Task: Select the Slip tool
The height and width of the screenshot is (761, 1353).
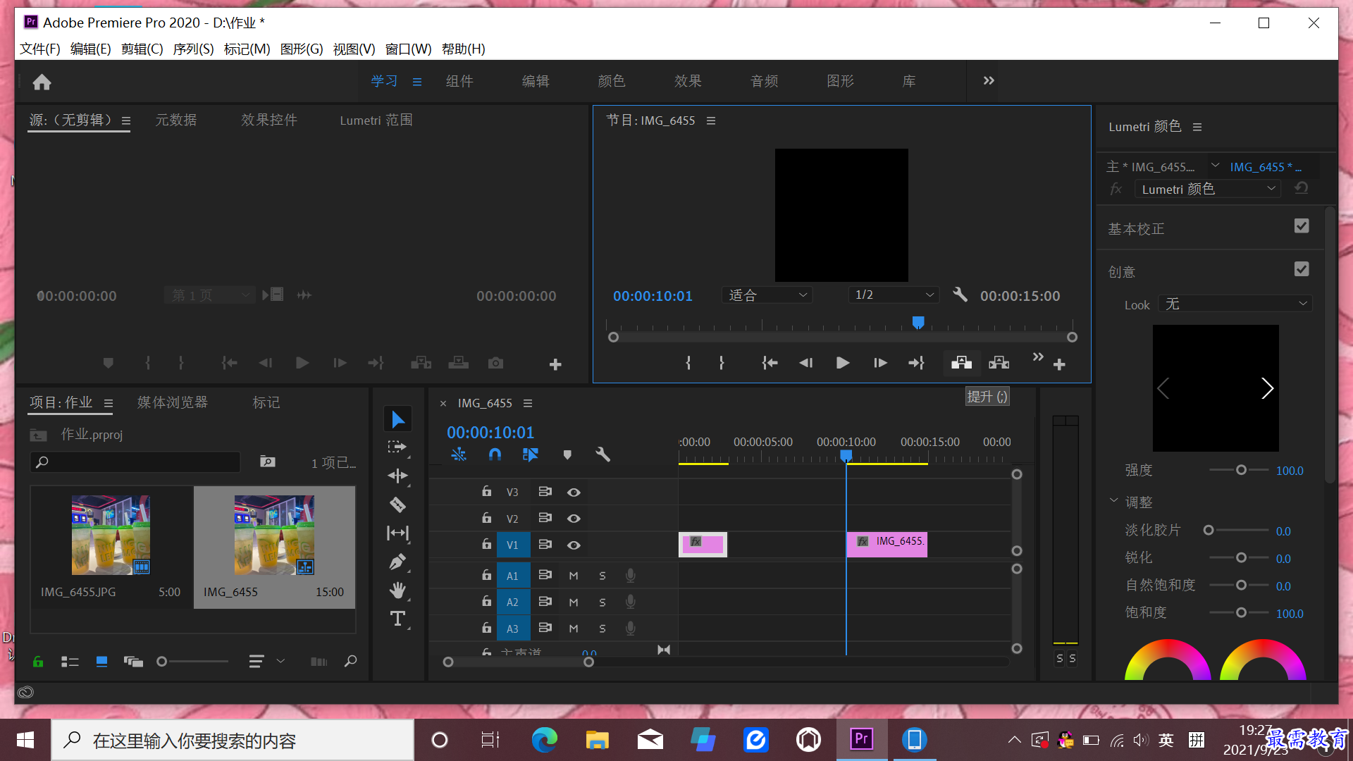Action: pos(397,533)
